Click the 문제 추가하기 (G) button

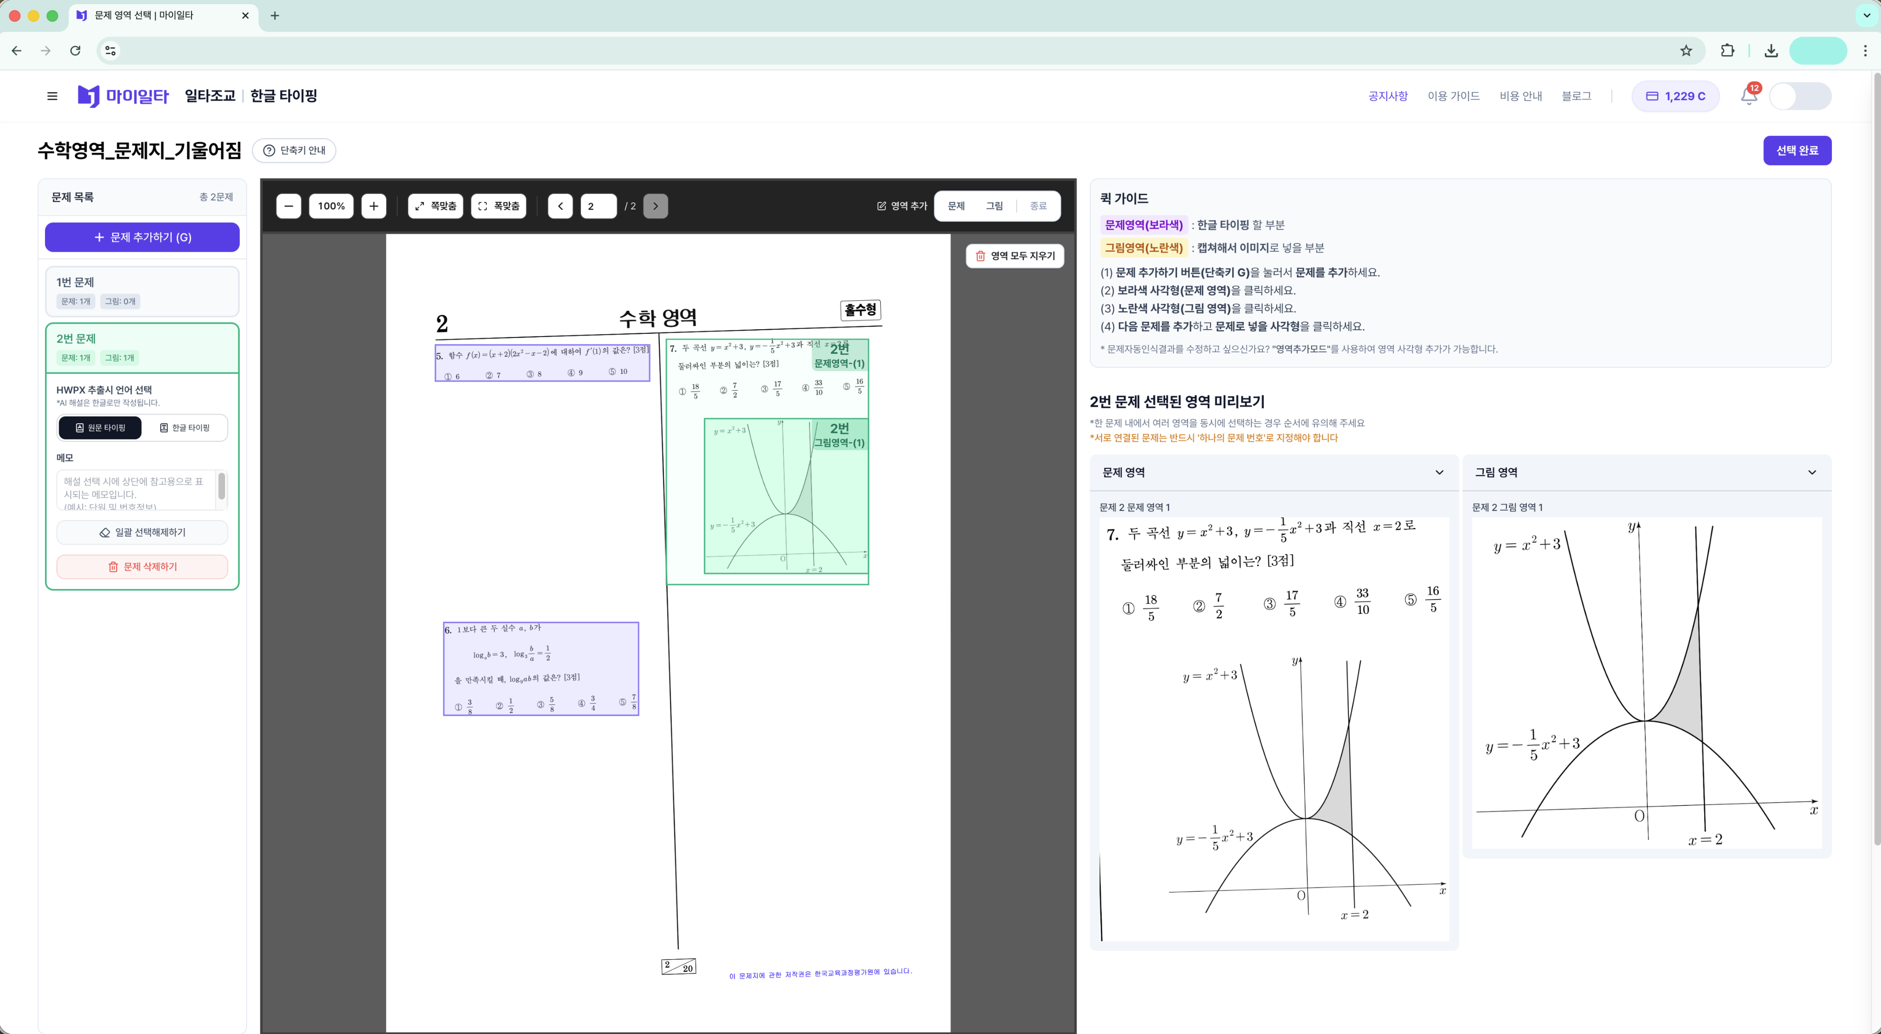(x=142, y=237)
